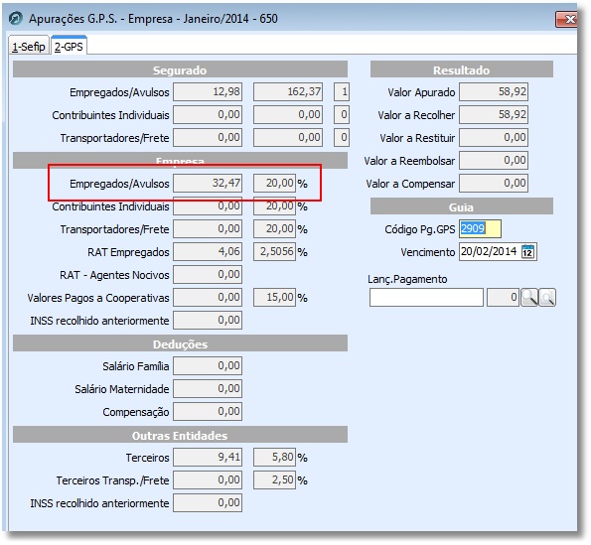Image resolution: width=591 pixels, height=545 pixels.
Task: Switch to the 1-Sefip tab
Action: pos(29,47)
